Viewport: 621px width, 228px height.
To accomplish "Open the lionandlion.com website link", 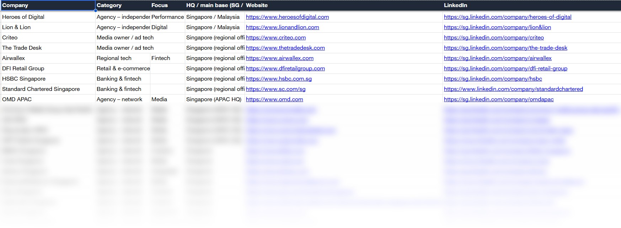I will pyautogui.click(x=282, y=27).
